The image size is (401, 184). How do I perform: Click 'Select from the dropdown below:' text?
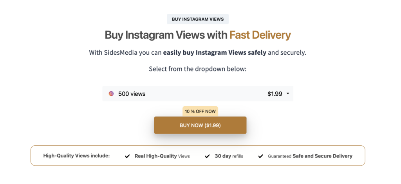(197, 69)
